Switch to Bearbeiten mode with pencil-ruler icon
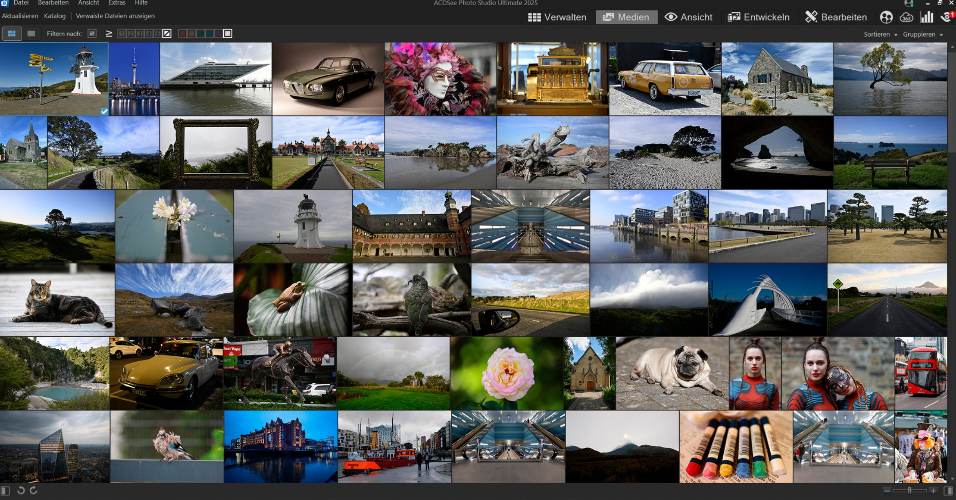The width and height of the screenshot is (956, 500). tap(836, 17)
